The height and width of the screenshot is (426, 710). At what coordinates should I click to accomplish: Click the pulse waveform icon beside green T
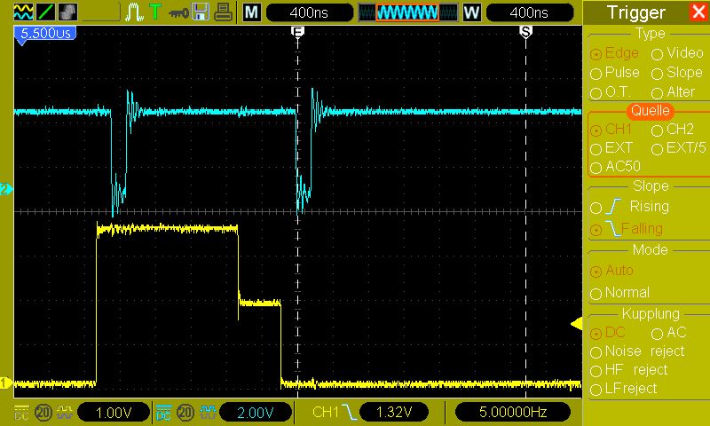[134, 12]
